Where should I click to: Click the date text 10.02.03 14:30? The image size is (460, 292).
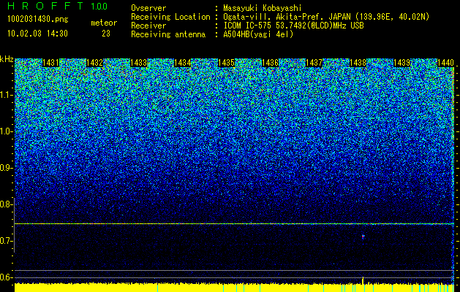(x=37, y=34)
